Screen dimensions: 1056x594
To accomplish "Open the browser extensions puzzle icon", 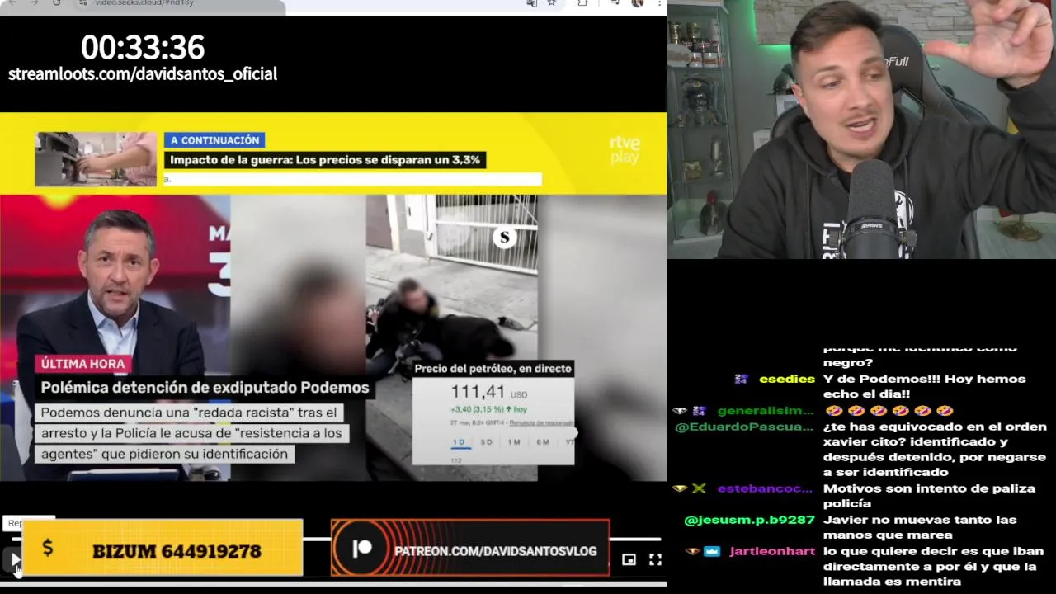I will (582, 3).
